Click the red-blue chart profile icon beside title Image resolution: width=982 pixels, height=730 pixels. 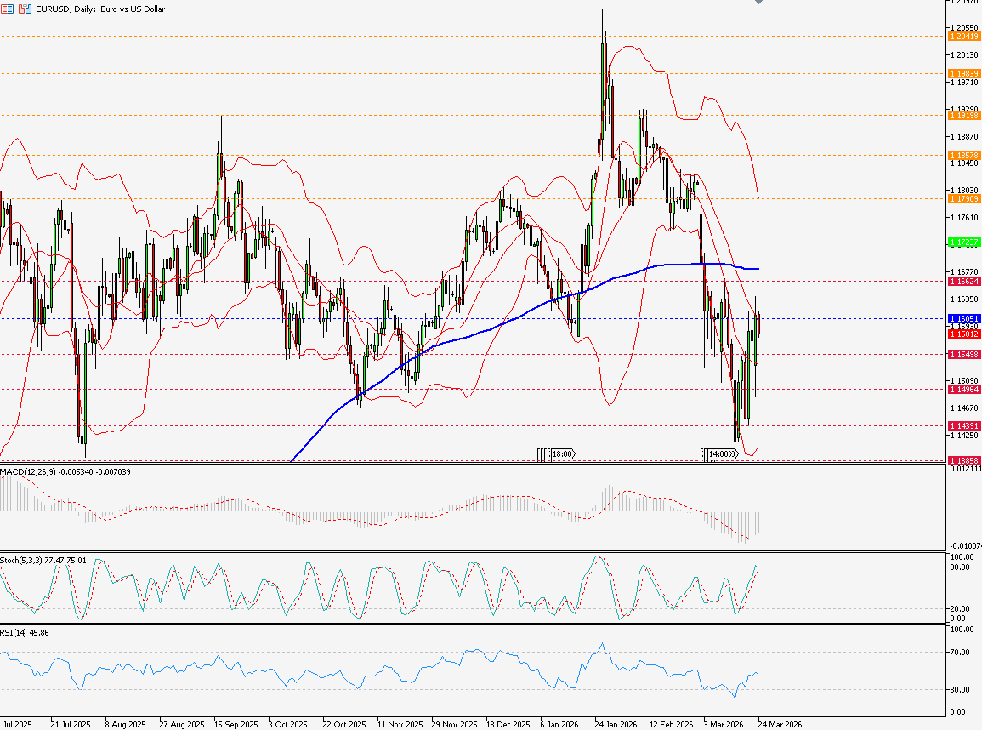pos(23,9)
